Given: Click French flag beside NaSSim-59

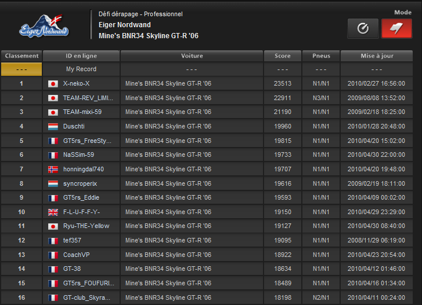Looking at the screenshot, I should [53, 155].
